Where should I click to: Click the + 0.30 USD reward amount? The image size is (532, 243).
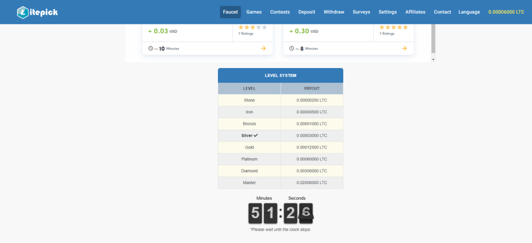pos(304,31)
